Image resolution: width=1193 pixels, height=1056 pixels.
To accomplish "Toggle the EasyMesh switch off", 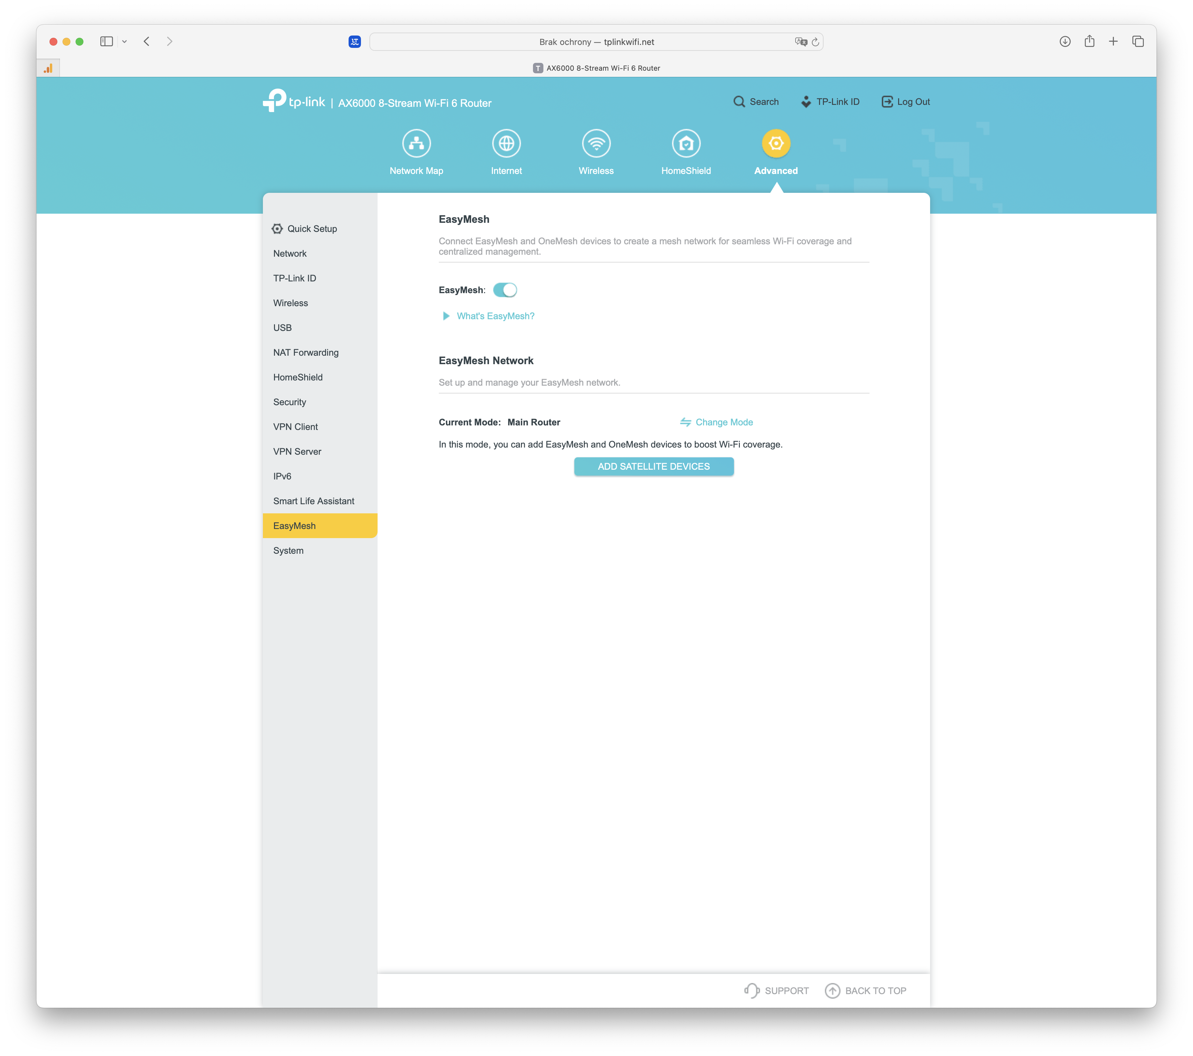I will click(505, 290).
